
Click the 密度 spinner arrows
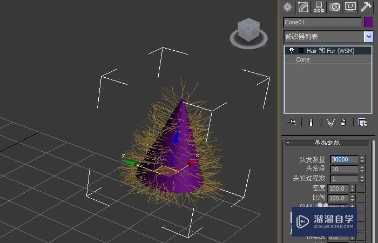pyautogui.click(x=353, y=188)
